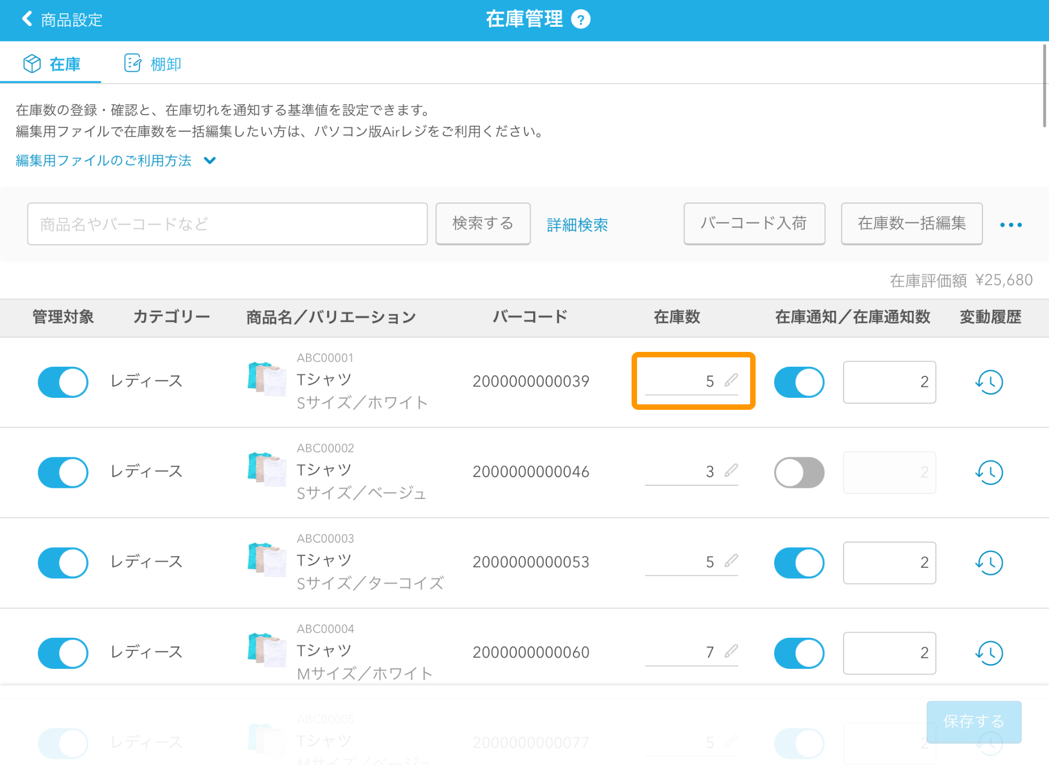Disable the stock notification toggle for Sサイズ/ホワイト
The width and height of the screenshot is (1049, 765).
(x=799, y=382)
